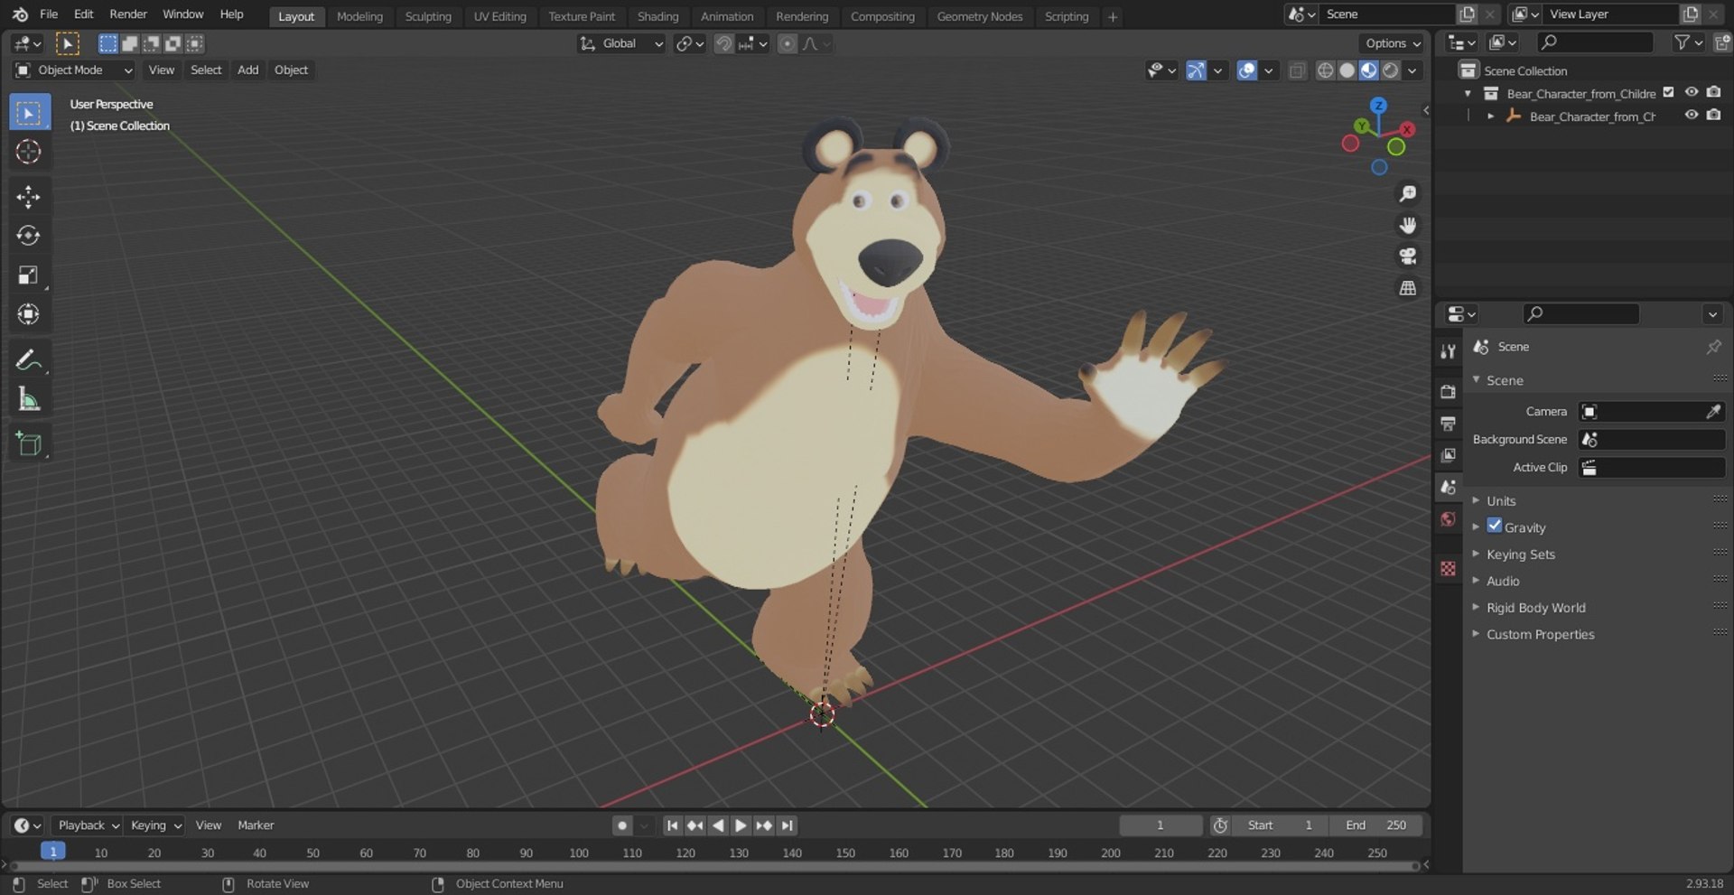Toggle auto keying record button
1734x895 pixels.
[x=622, y=825]
